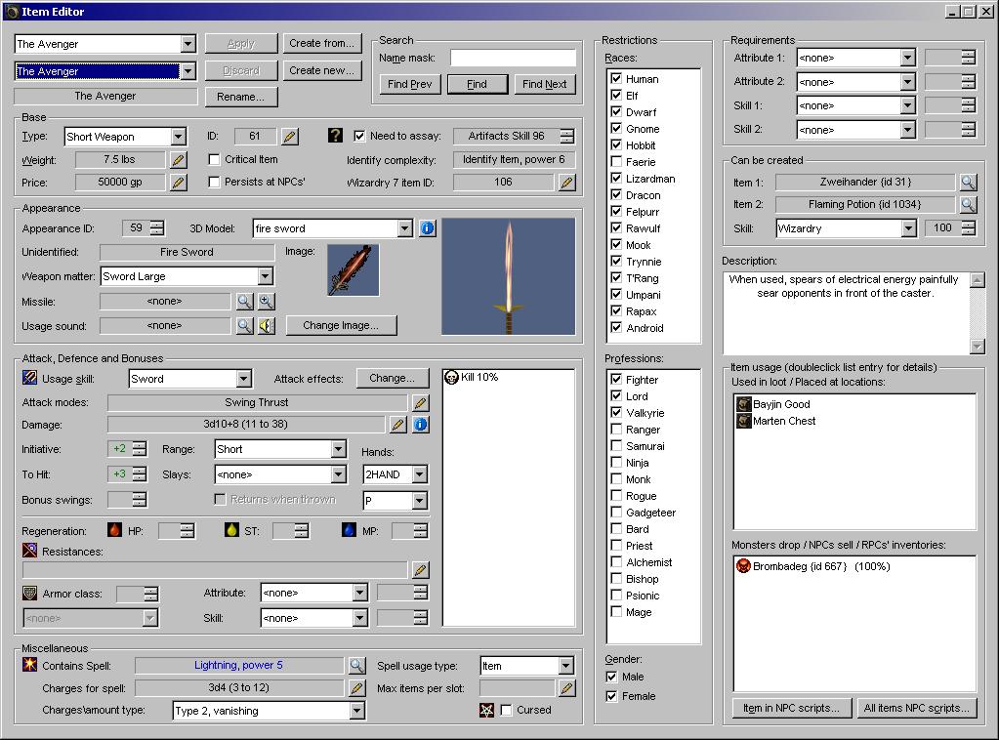Click the Change Image button
Image resolution: width=999 pixels, height=740 pixels.
[x=341, y=325]
